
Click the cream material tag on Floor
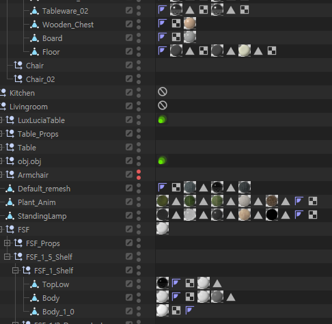coord(245,51)
